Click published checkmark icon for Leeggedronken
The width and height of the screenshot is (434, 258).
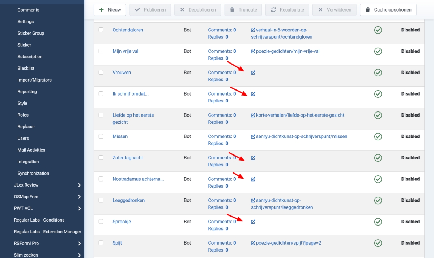(378, 200)
